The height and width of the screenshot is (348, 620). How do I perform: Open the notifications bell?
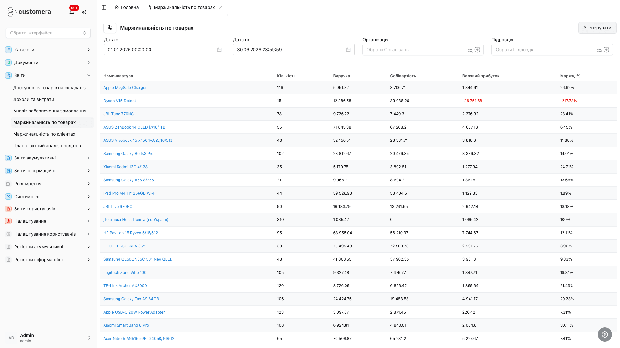[x=72, y=12]
